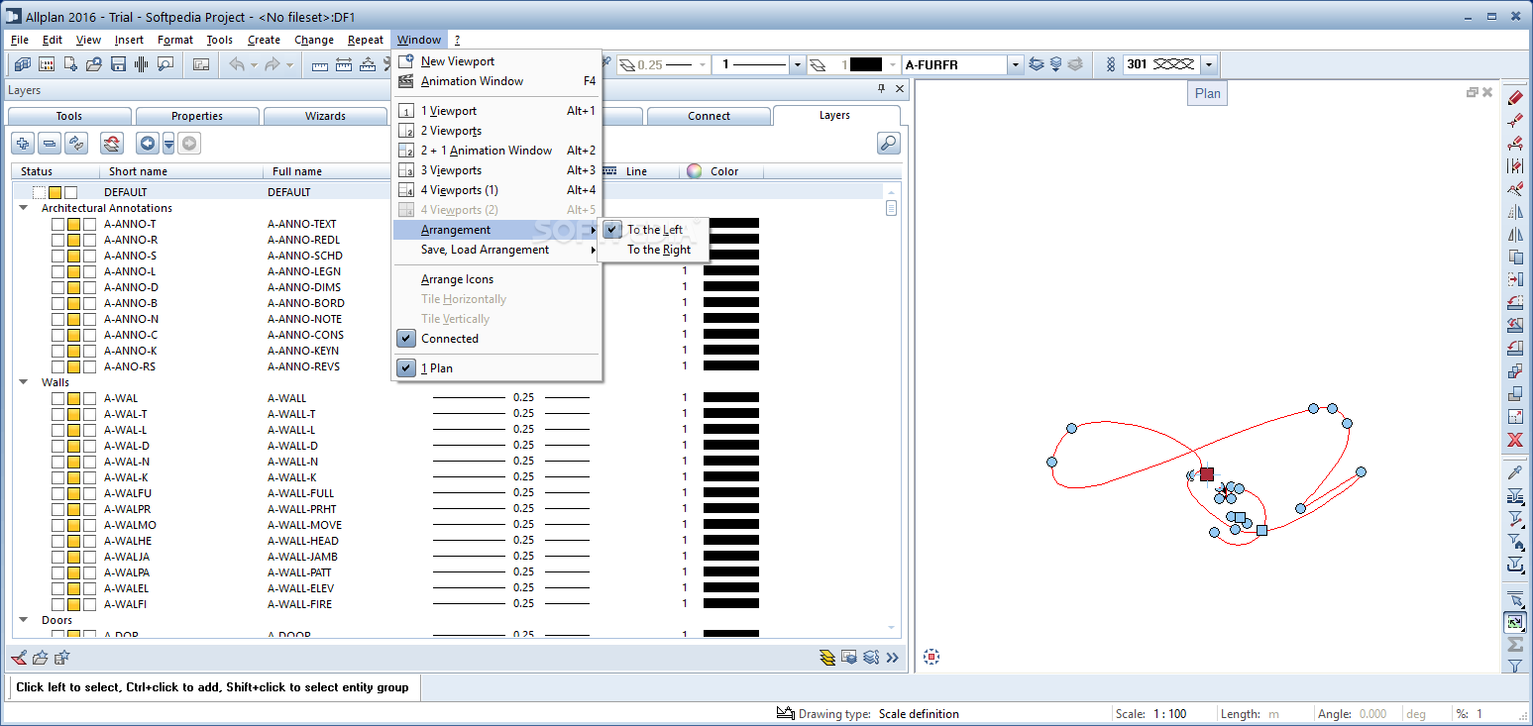Click the magnifier search button in Layers panel
1533x726 pixels.
pos(889,144)
